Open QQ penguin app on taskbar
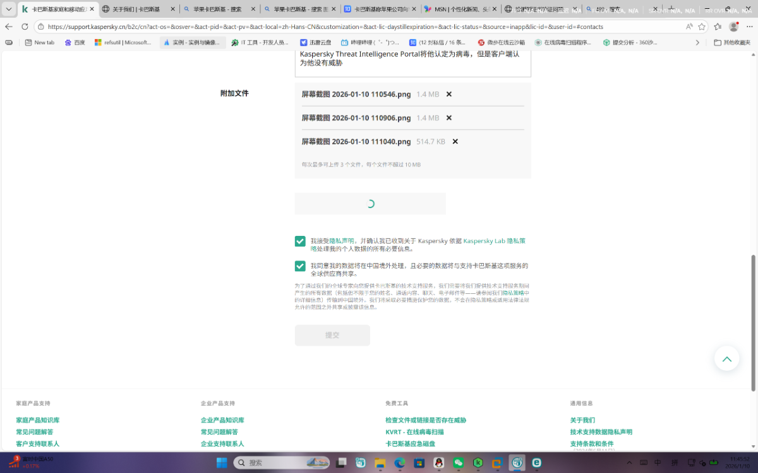 (439, 463)
